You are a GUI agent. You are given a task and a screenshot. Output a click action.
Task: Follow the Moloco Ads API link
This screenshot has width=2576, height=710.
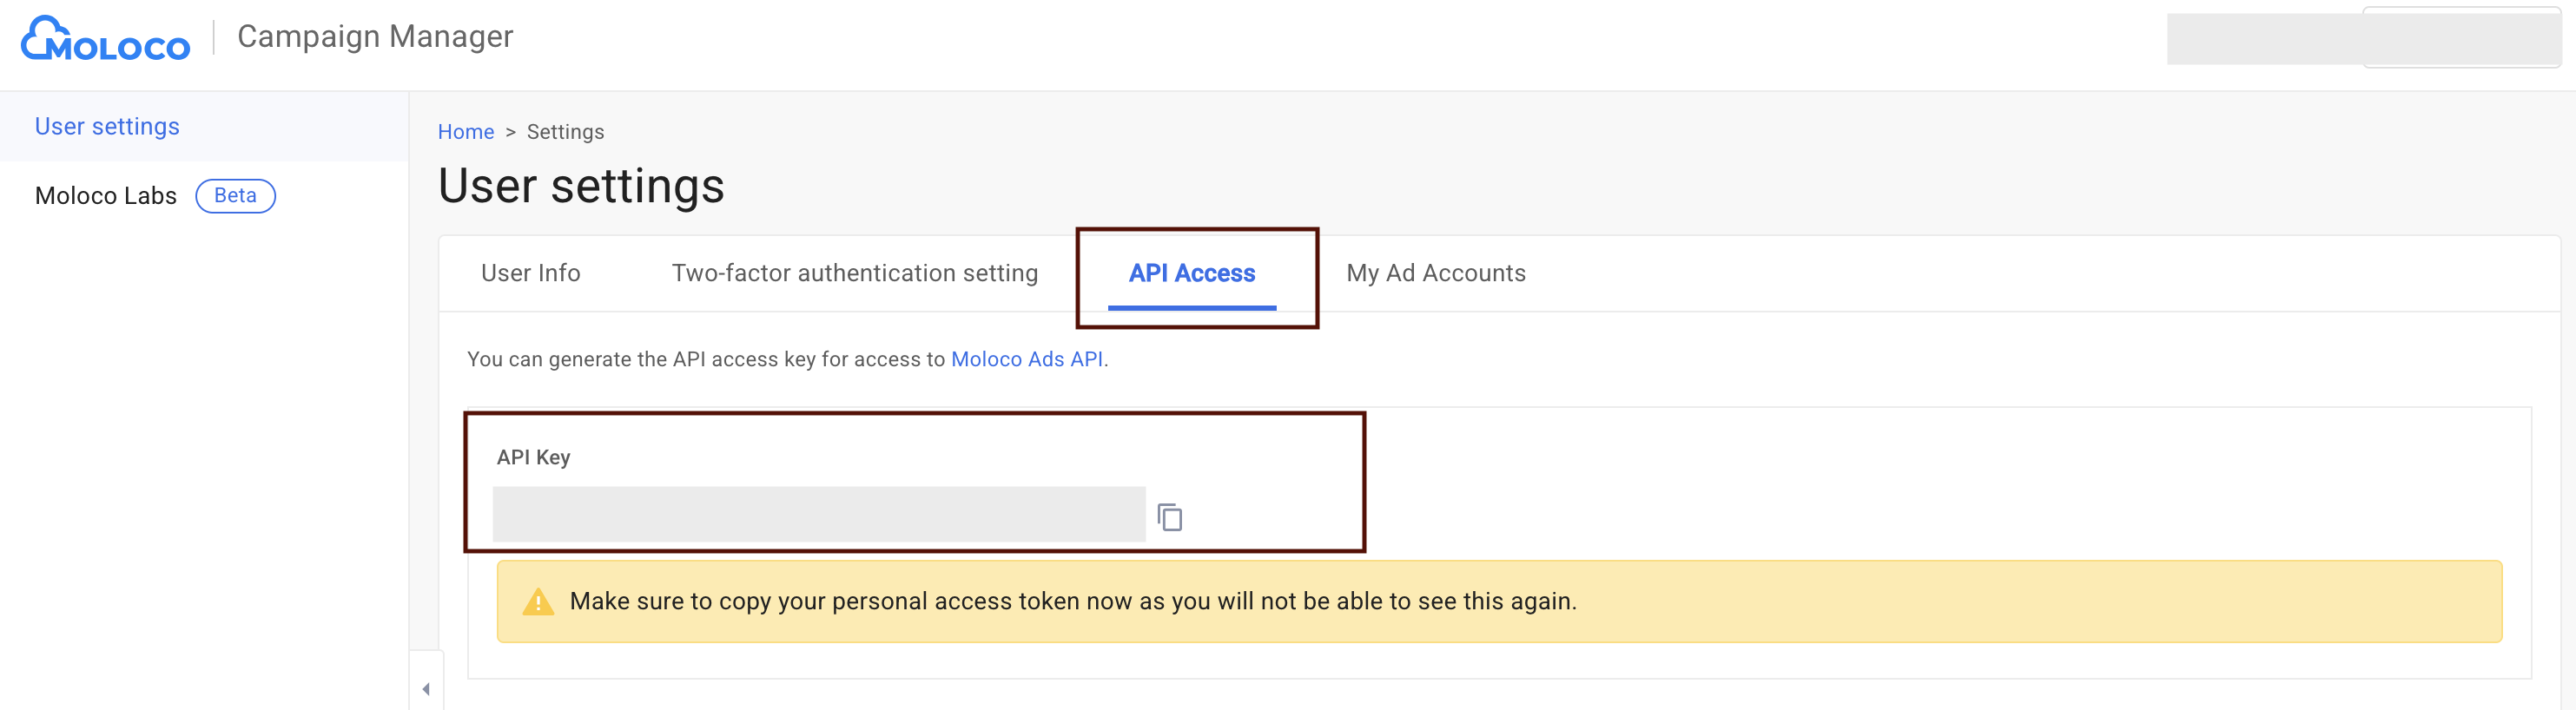pyautogui.click(x=1026, y=359)
